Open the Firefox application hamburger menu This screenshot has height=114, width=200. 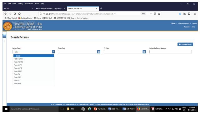pyautogui.click(x=195, y=14)
